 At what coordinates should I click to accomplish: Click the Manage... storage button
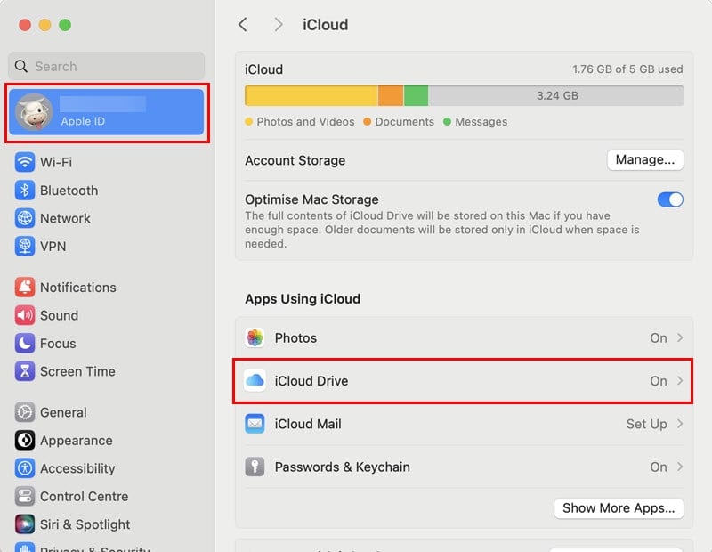(645, 160)
